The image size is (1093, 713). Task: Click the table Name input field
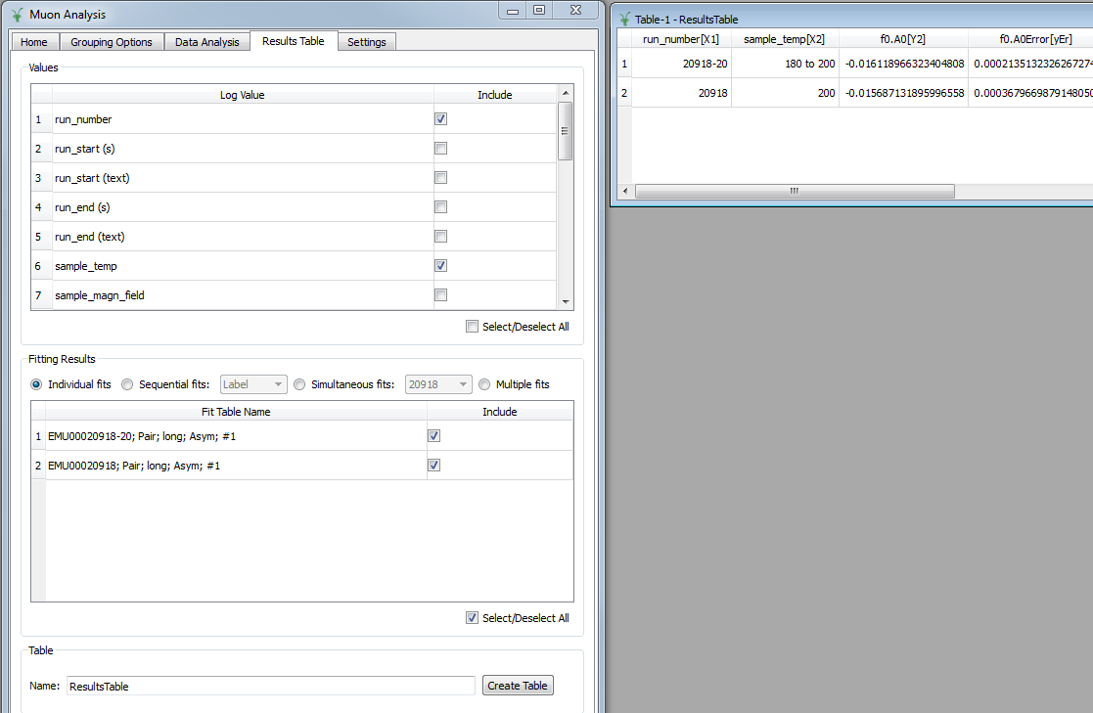pyautogui.click(x=271, y=686)
